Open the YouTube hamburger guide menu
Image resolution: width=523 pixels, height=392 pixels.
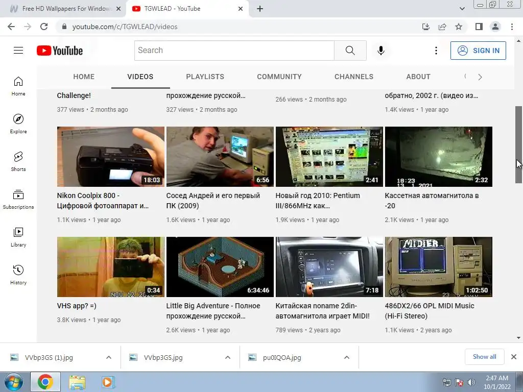[x=18, y=51]
